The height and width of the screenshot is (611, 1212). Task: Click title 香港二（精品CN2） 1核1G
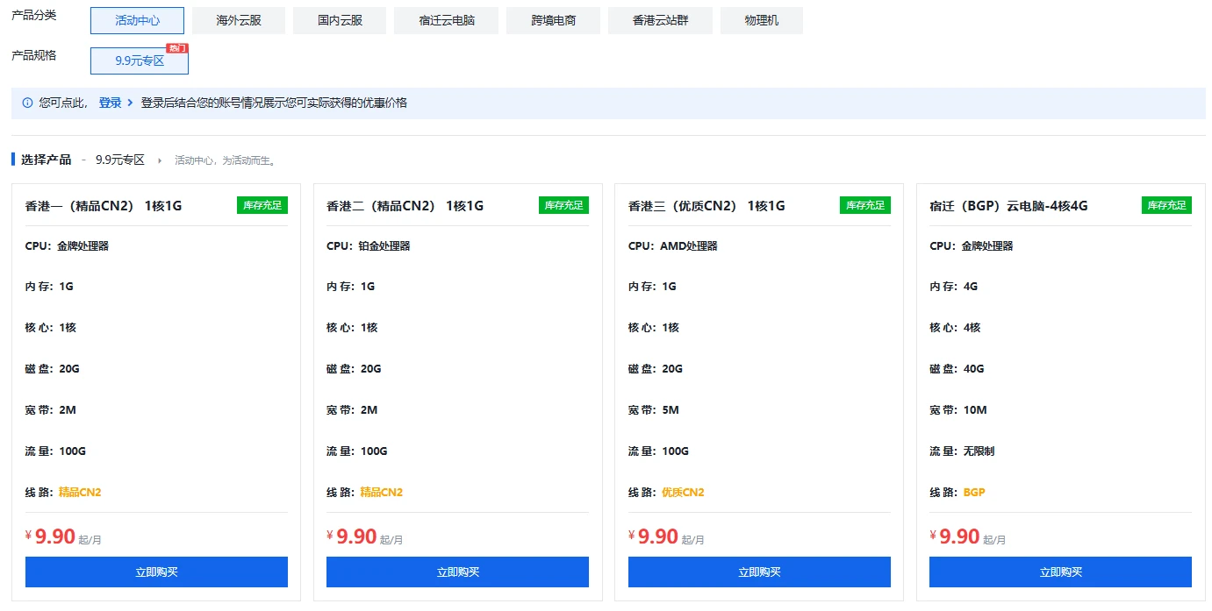click(x=405, y=206)
